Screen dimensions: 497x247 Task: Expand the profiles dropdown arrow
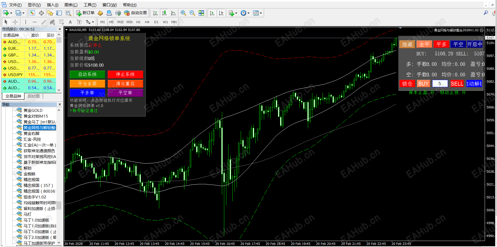pos(23,13)
